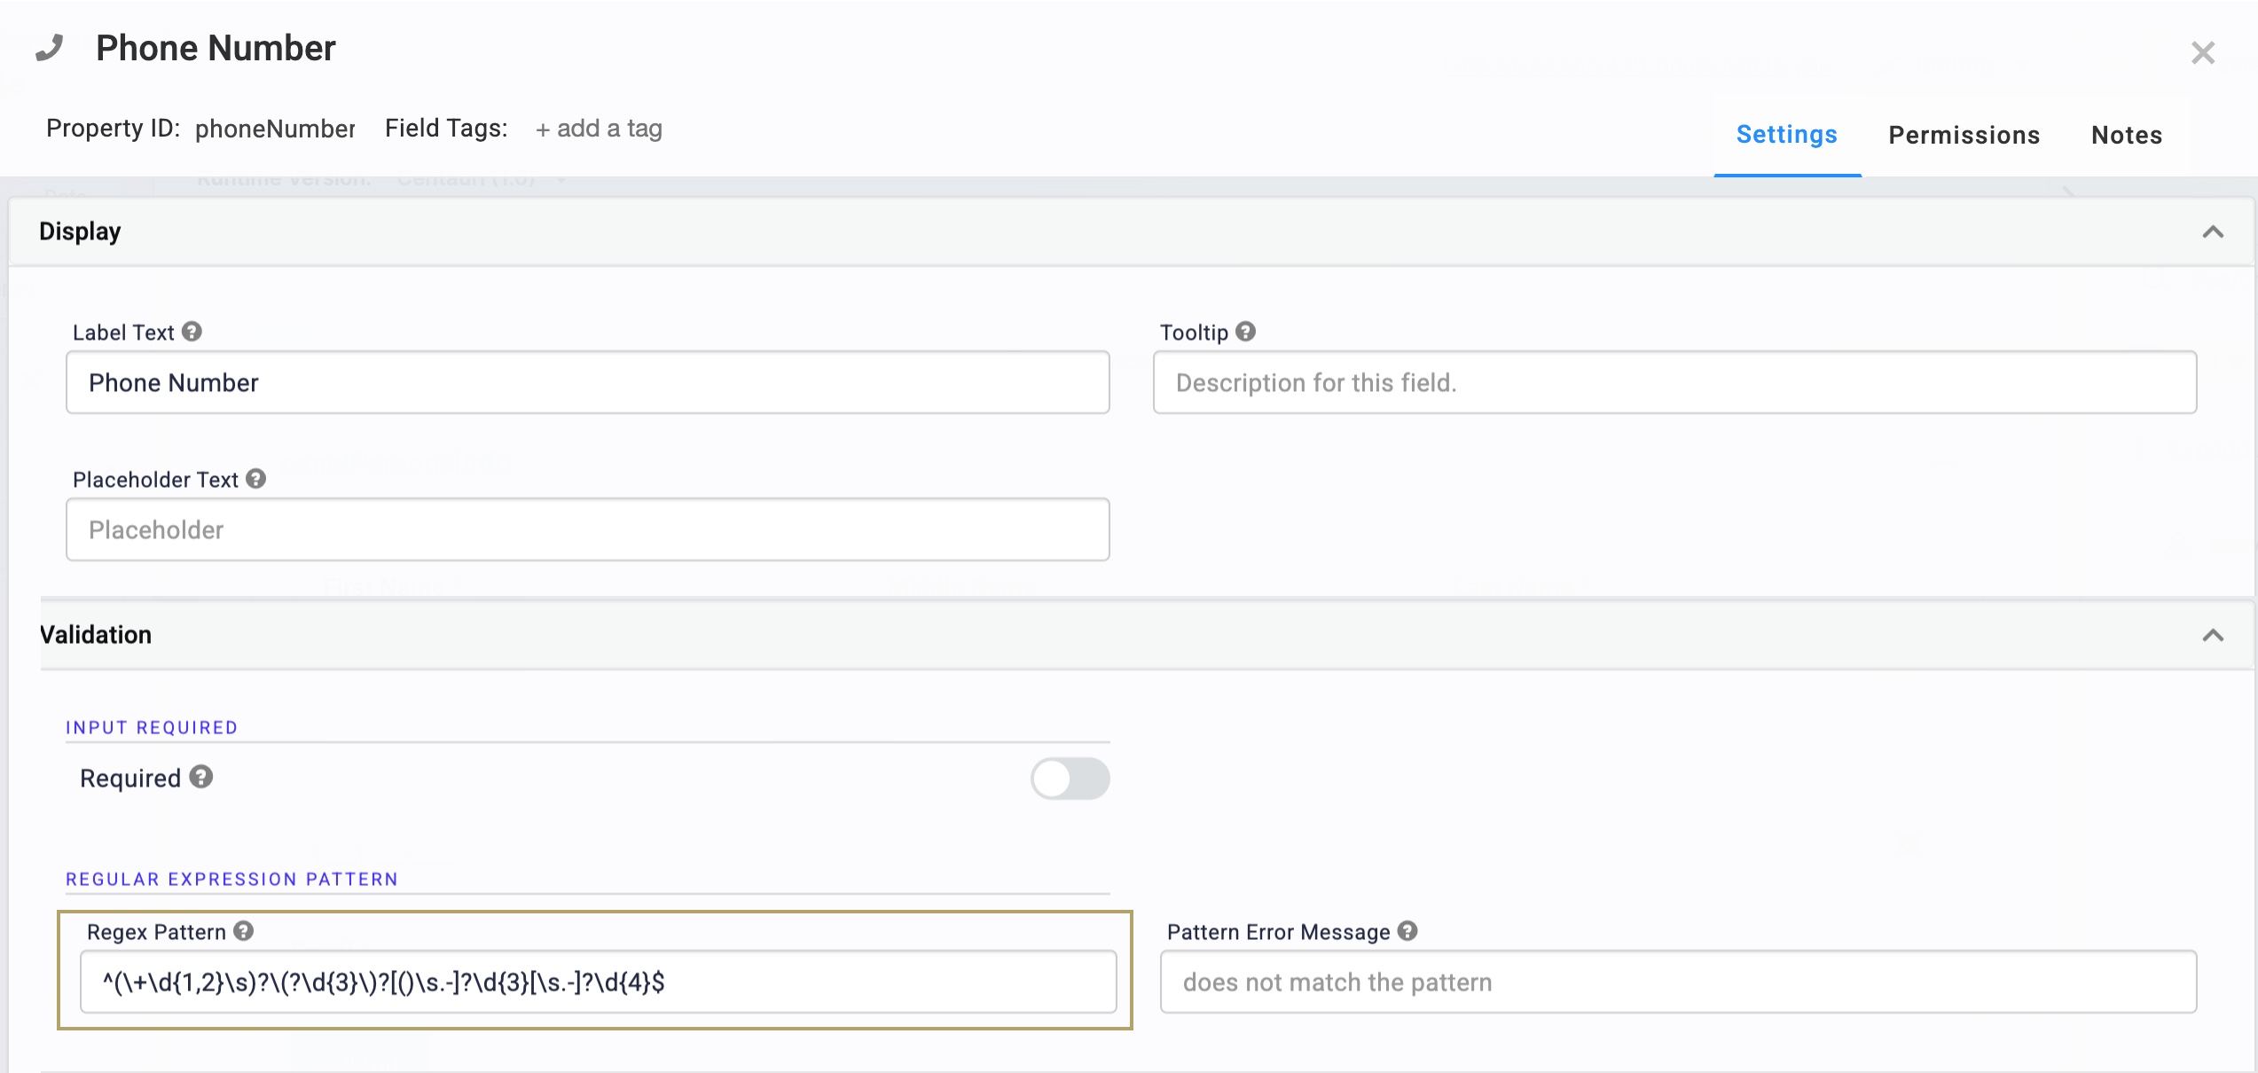2258x1073 pixels.
Task: Click help icon beside Regex Pattern
Action: 244,931
